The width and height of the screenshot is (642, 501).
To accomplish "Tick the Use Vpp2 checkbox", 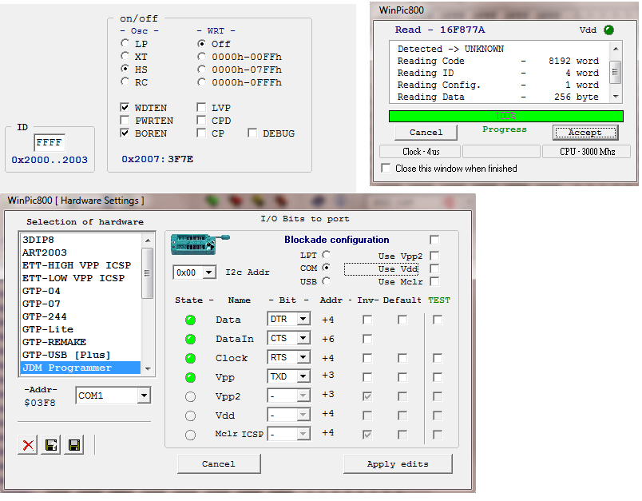I will point(434,256).
